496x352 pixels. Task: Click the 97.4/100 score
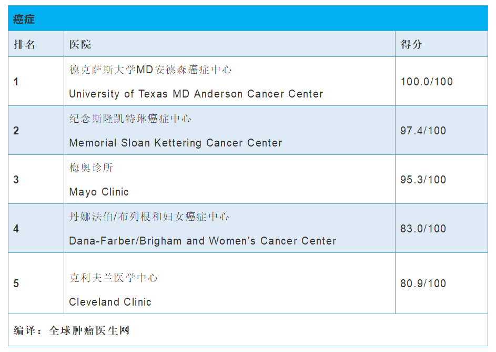click(x=423, y=131)
